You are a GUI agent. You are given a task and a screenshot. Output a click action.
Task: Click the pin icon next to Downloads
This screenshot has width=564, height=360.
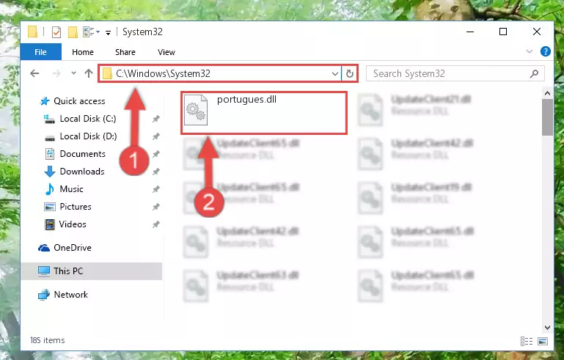(x=155, y=172)
